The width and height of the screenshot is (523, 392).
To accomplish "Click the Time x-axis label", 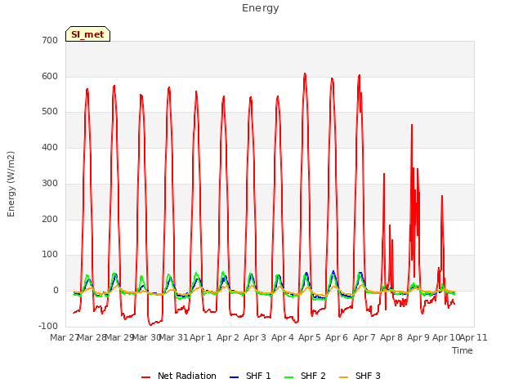I will click(463, 350).
